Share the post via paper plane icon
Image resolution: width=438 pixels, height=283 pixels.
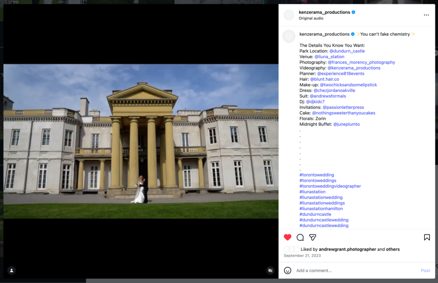click(313, 237)
